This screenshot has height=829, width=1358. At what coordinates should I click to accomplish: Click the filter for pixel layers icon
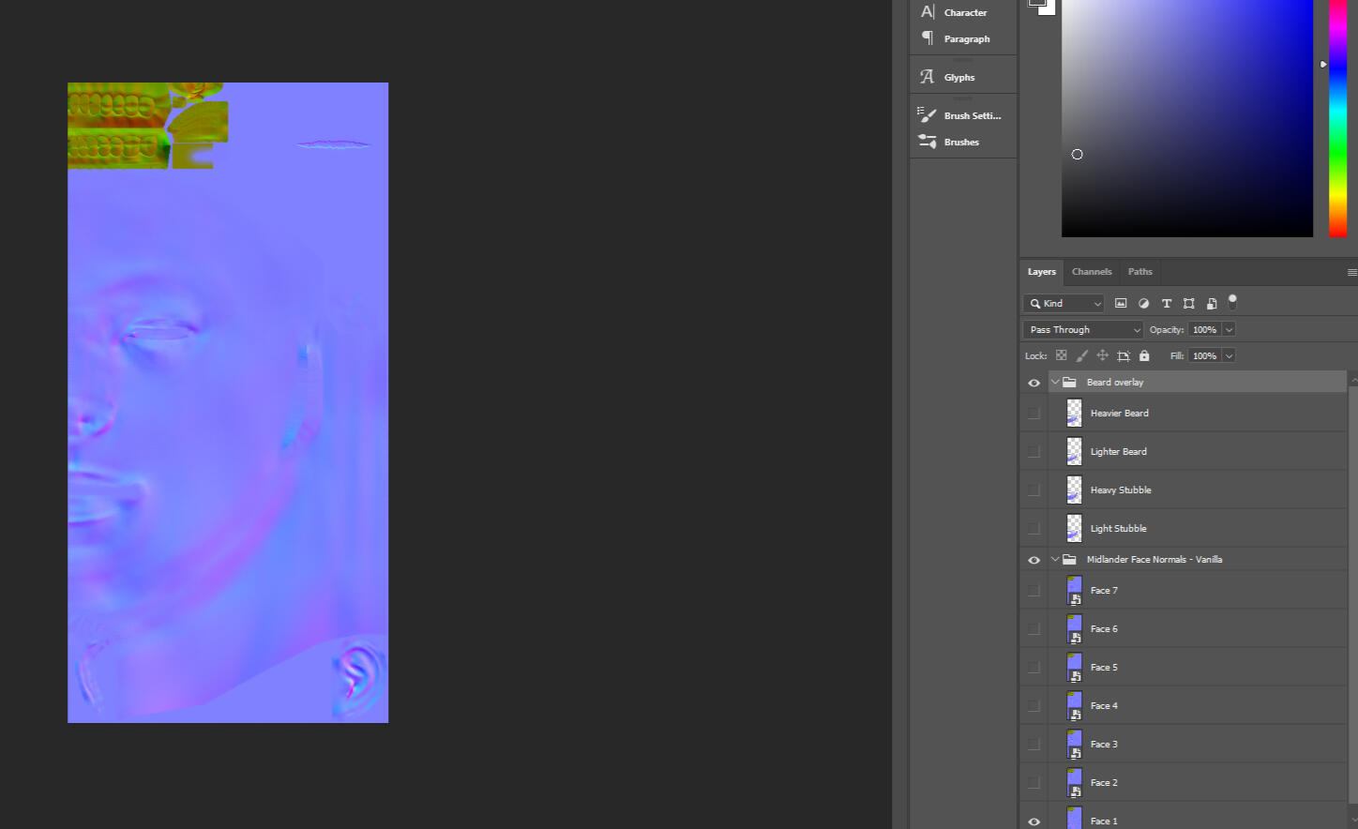click(x=1121, y=303)
